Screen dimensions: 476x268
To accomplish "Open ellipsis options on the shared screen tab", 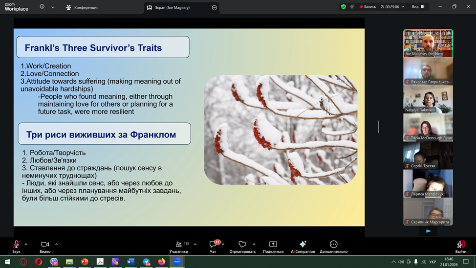I will coord(214,7).
